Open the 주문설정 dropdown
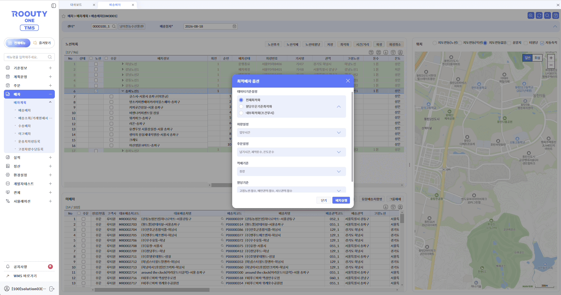 point(292,152)
